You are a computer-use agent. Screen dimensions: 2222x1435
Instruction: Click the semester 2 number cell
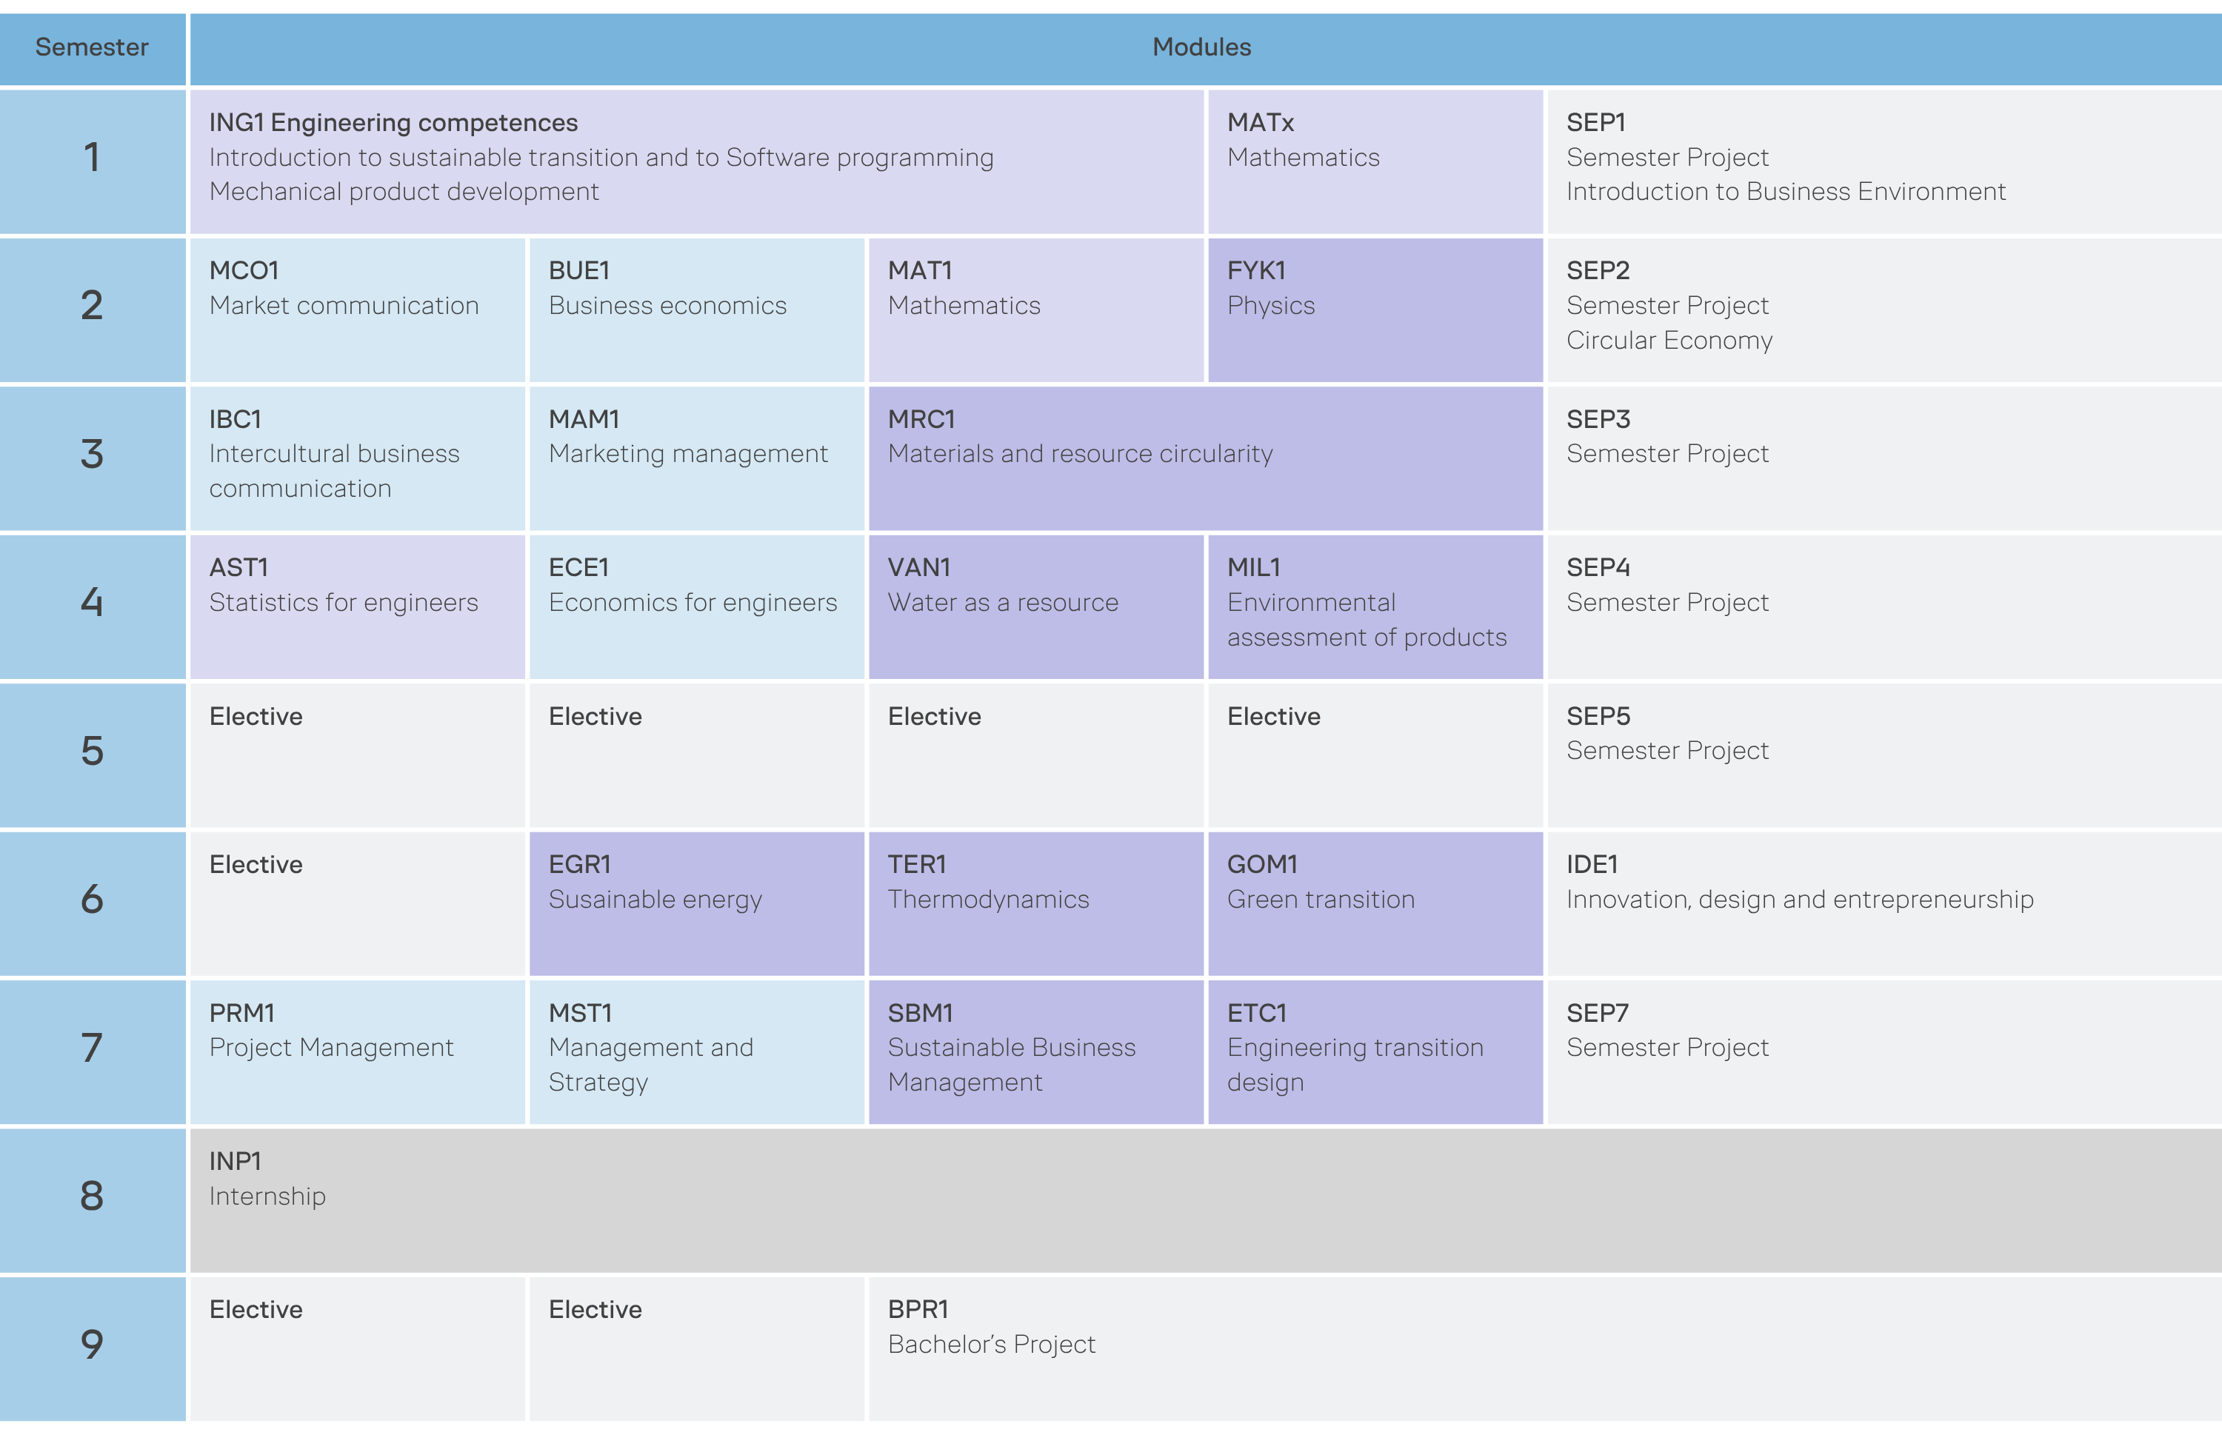[x=93, y=310]
